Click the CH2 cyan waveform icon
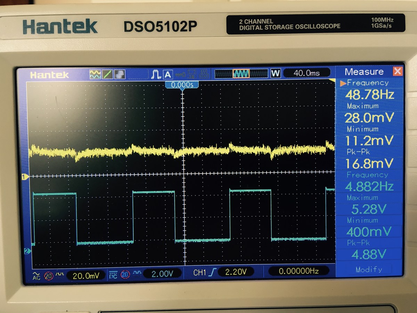The width and height of the screenshot is (417, 313). tap(137, 273)
